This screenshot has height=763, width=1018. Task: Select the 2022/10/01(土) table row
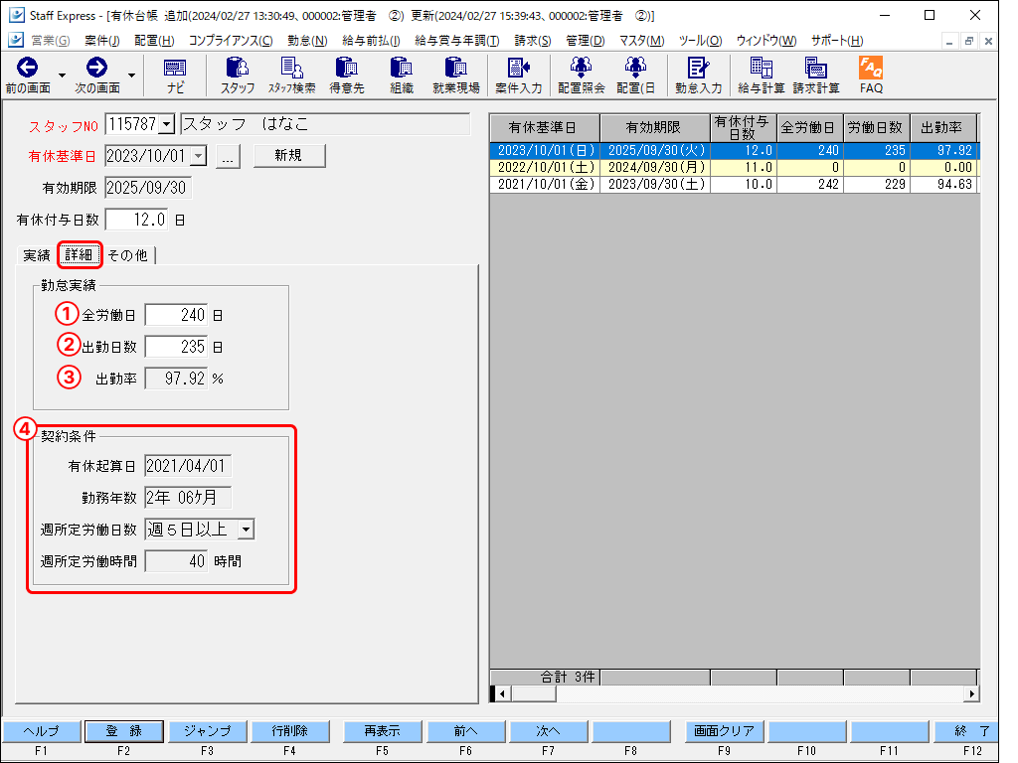pos(734,167)
